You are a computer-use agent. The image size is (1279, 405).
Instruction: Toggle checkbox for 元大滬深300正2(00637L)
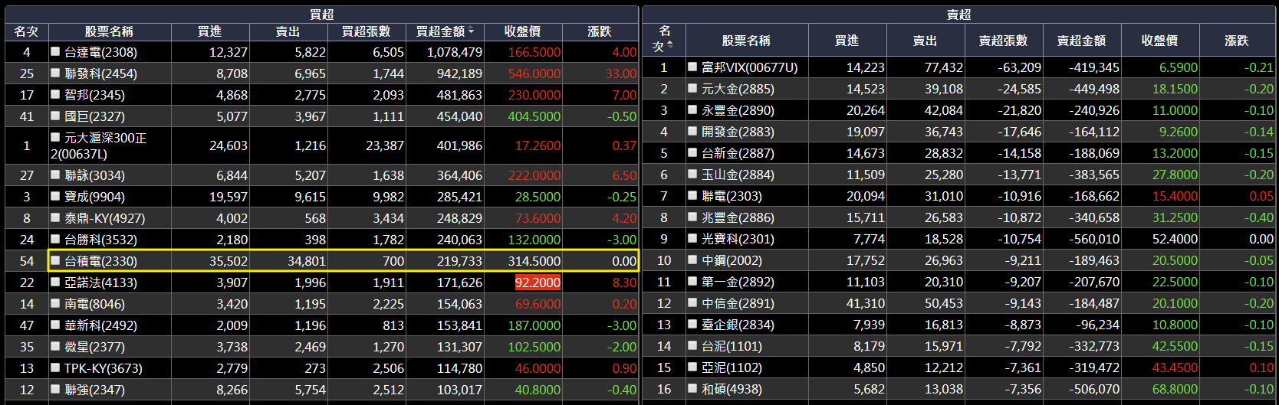(55, 137)
